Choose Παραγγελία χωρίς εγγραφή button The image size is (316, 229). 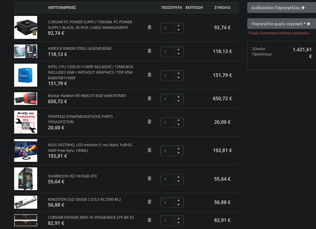pyautogui.click(x=281, y=24)
